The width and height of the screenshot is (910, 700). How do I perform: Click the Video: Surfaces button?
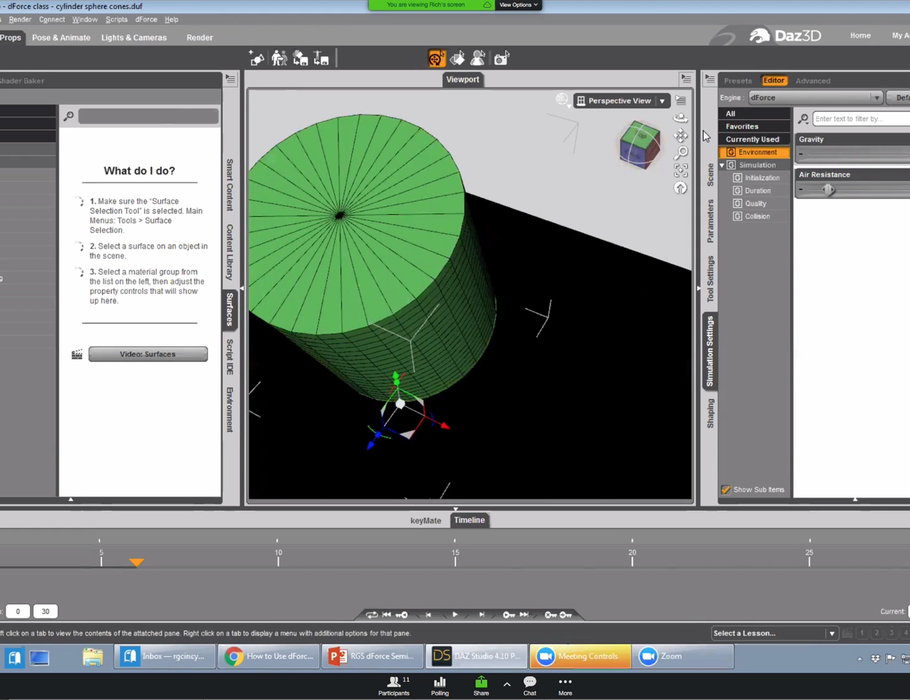[148, 353]
